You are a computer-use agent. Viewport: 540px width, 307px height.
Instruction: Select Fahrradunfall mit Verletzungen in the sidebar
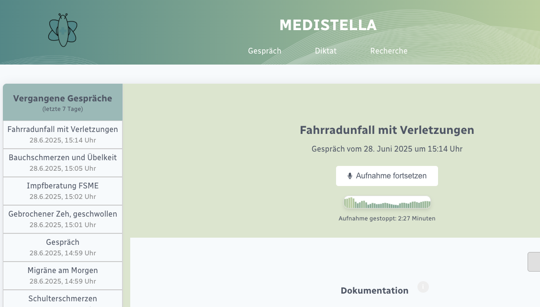coord(63,134)
